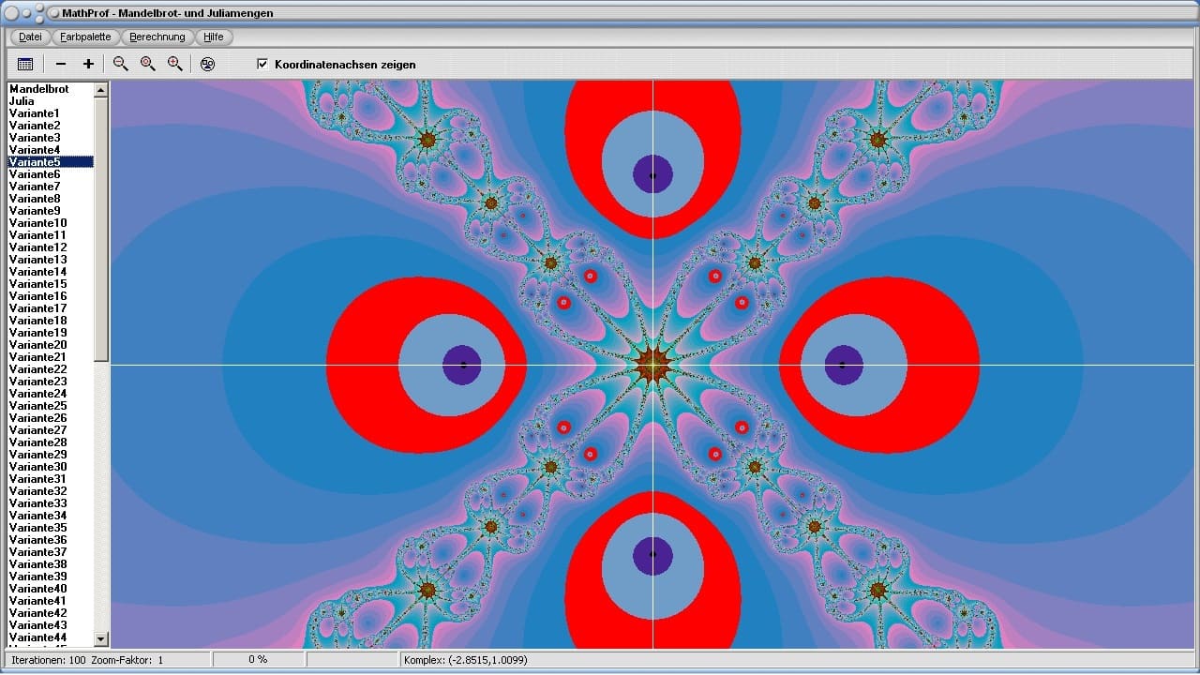Click the reset zoom magnifier icon
The width and height of the screenshot is (1200, 675).
coord(147,64)
